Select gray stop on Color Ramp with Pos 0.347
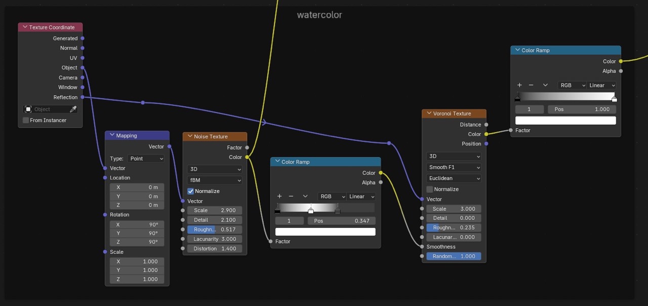This screenshot has width=648, height=306. pyautogui.click(x=338, y=211)
